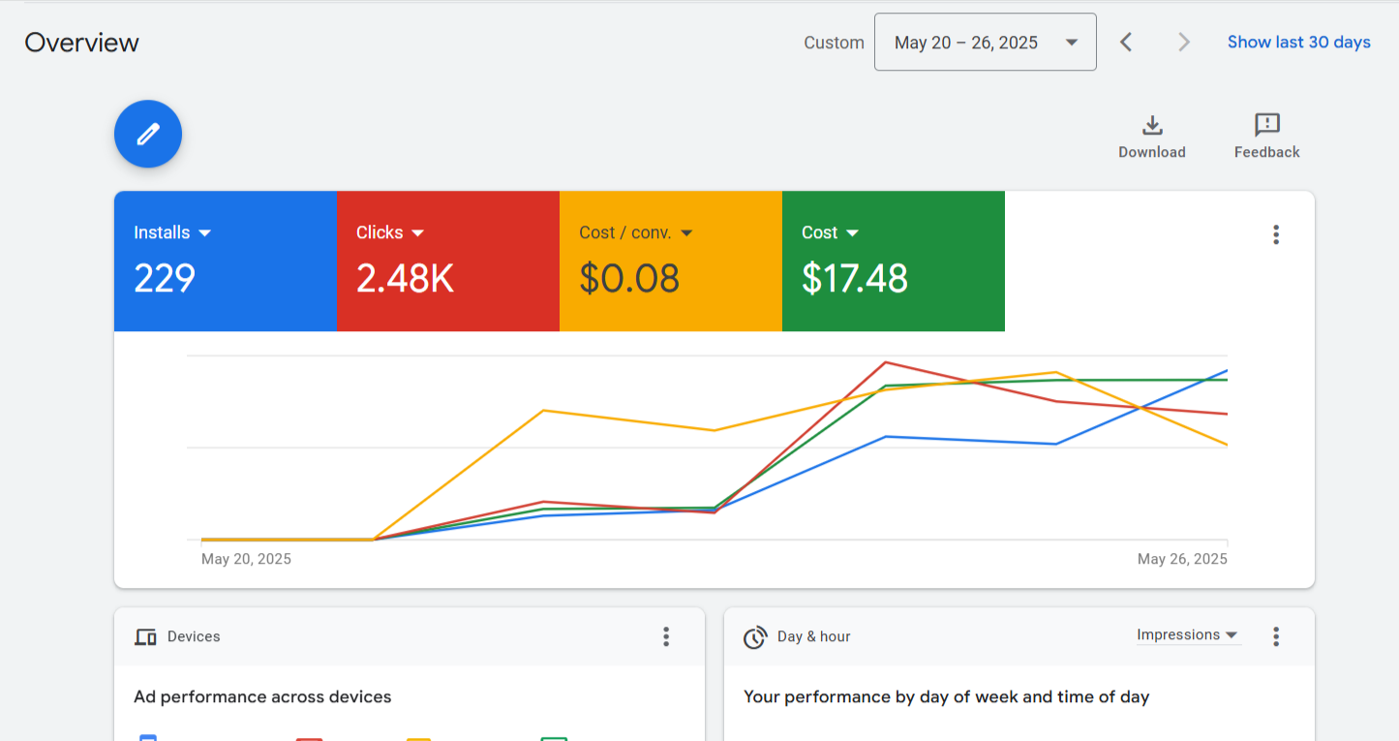Open the May 20 – 26, 2025 date dropdown

click(985, 43)
